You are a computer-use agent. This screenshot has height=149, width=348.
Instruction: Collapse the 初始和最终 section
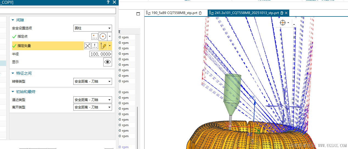click(13, 92)
